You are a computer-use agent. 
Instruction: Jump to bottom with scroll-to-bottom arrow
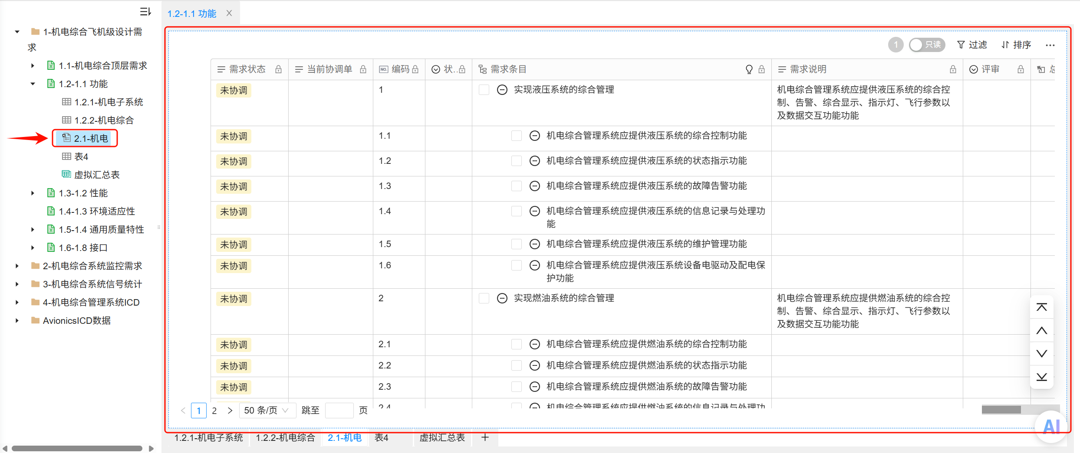tap(1042, 377)
